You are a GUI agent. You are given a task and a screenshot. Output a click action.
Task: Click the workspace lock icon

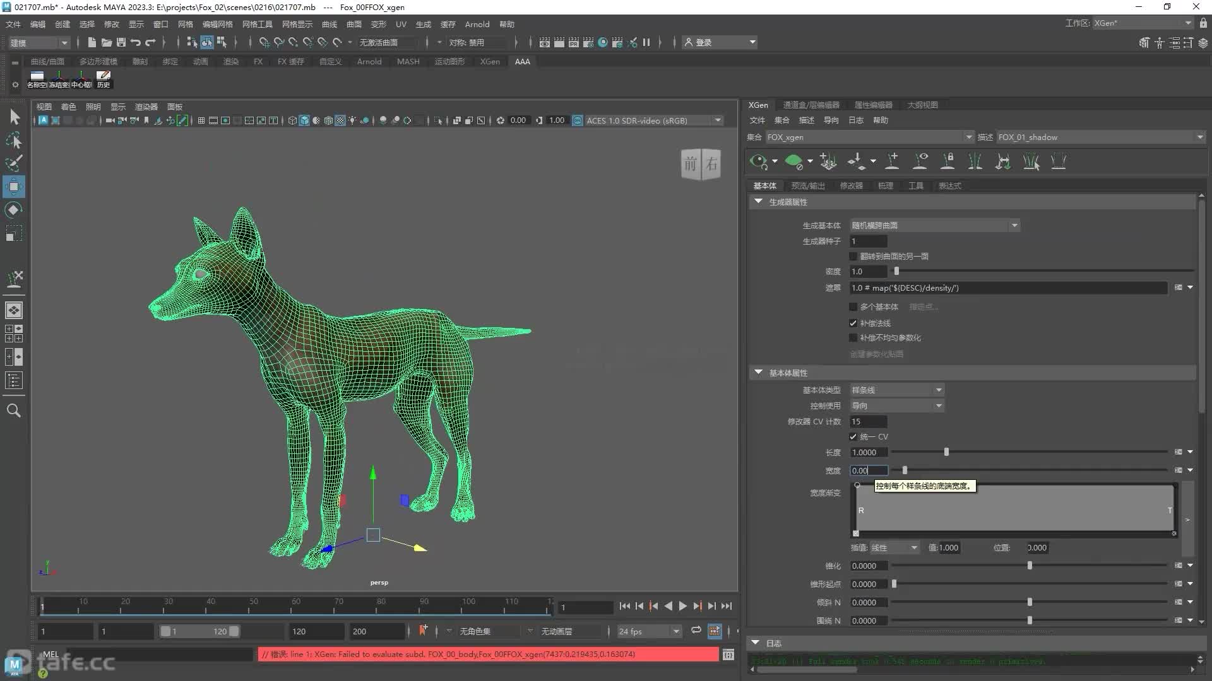coord(1203,23)
